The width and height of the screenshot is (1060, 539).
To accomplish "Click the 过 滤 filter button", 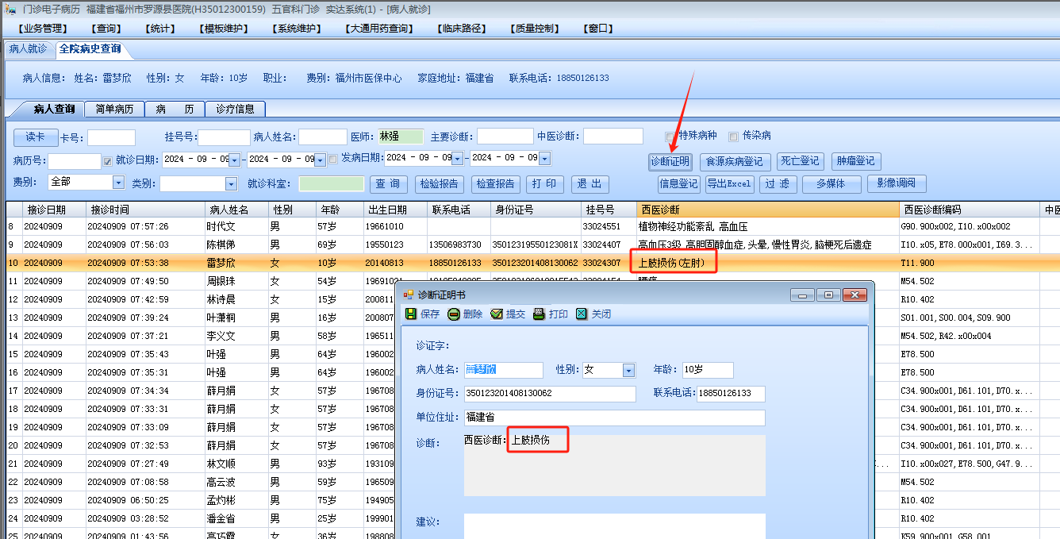I will (x=778, y=183).
